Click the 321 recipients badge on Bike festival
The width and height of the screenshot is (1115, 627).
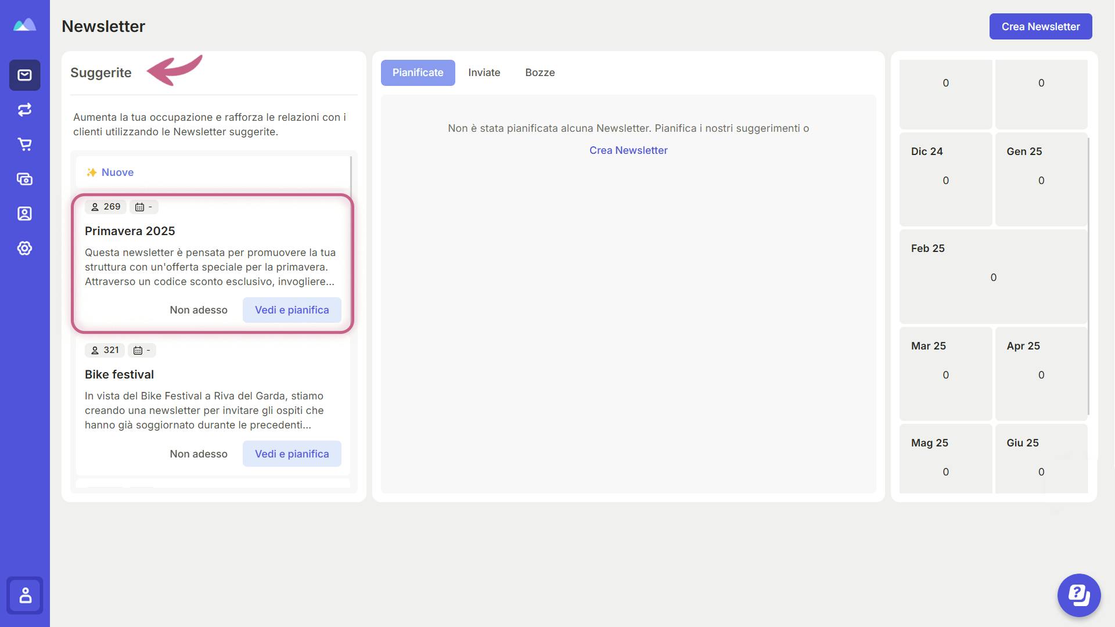point(105,350)
